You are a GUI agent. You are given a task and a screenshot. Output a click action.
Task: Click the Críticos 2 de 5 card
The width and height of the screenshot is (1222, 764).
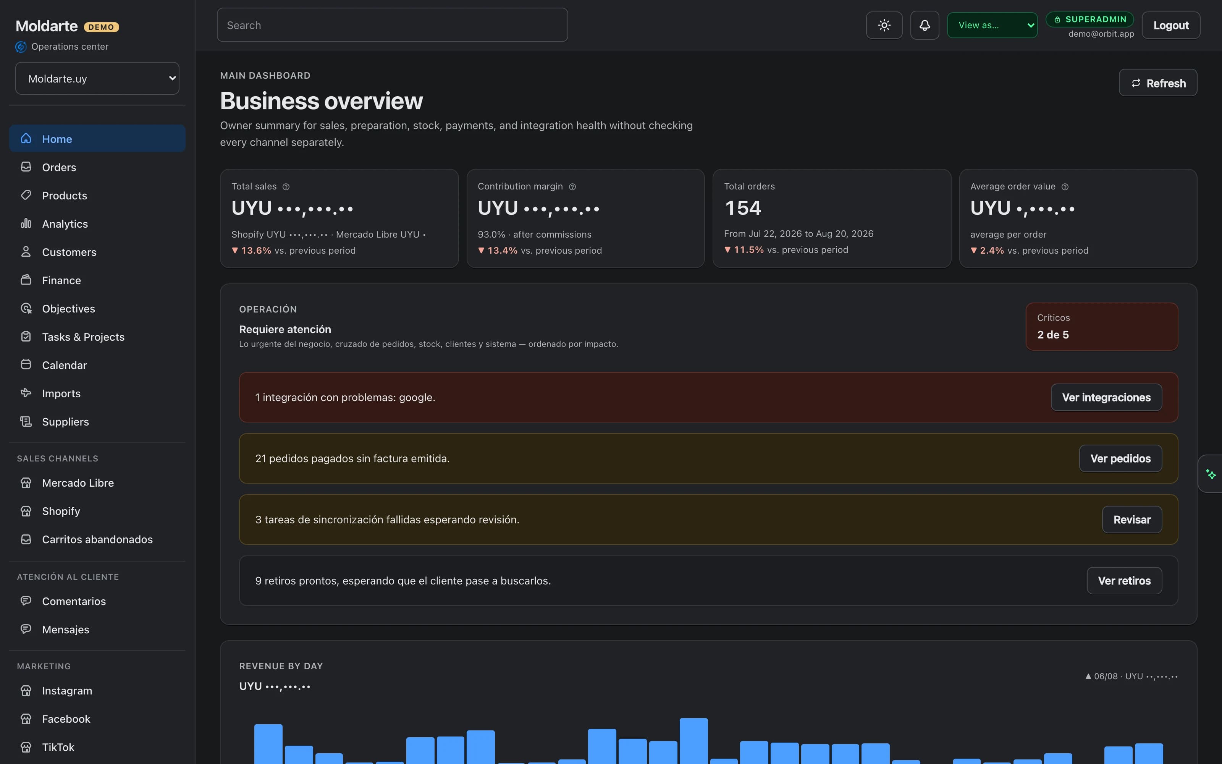[1102, 326]
